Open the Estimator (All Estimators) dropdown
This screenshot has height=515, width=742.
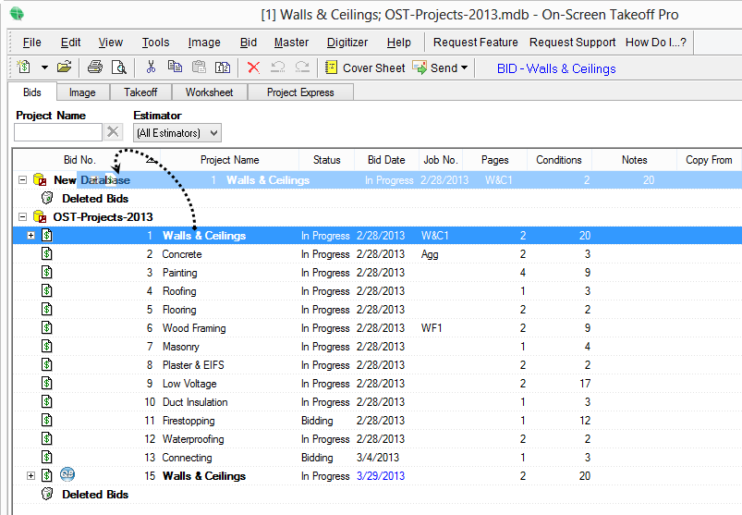point(177,133)
